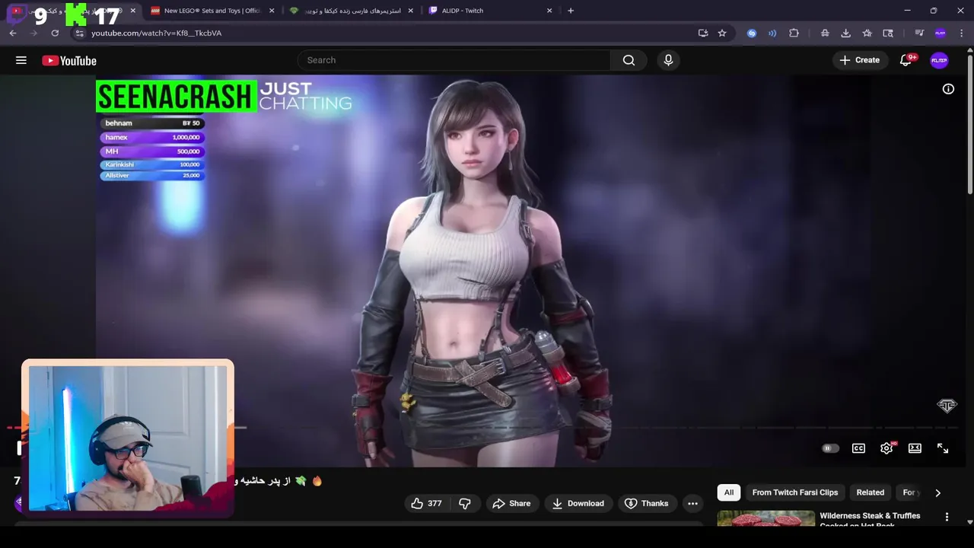Switch to theater mode
974x548 pixels.
915,448
